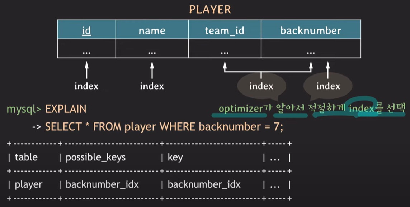Click the mysql> prompt text

point(24,109)
